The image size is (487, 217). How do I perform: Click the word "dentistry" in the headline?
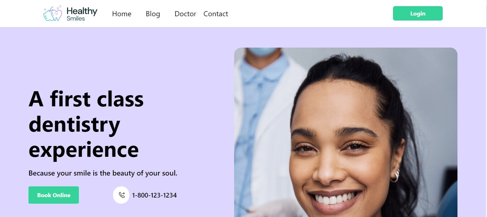tap(74, 125)
